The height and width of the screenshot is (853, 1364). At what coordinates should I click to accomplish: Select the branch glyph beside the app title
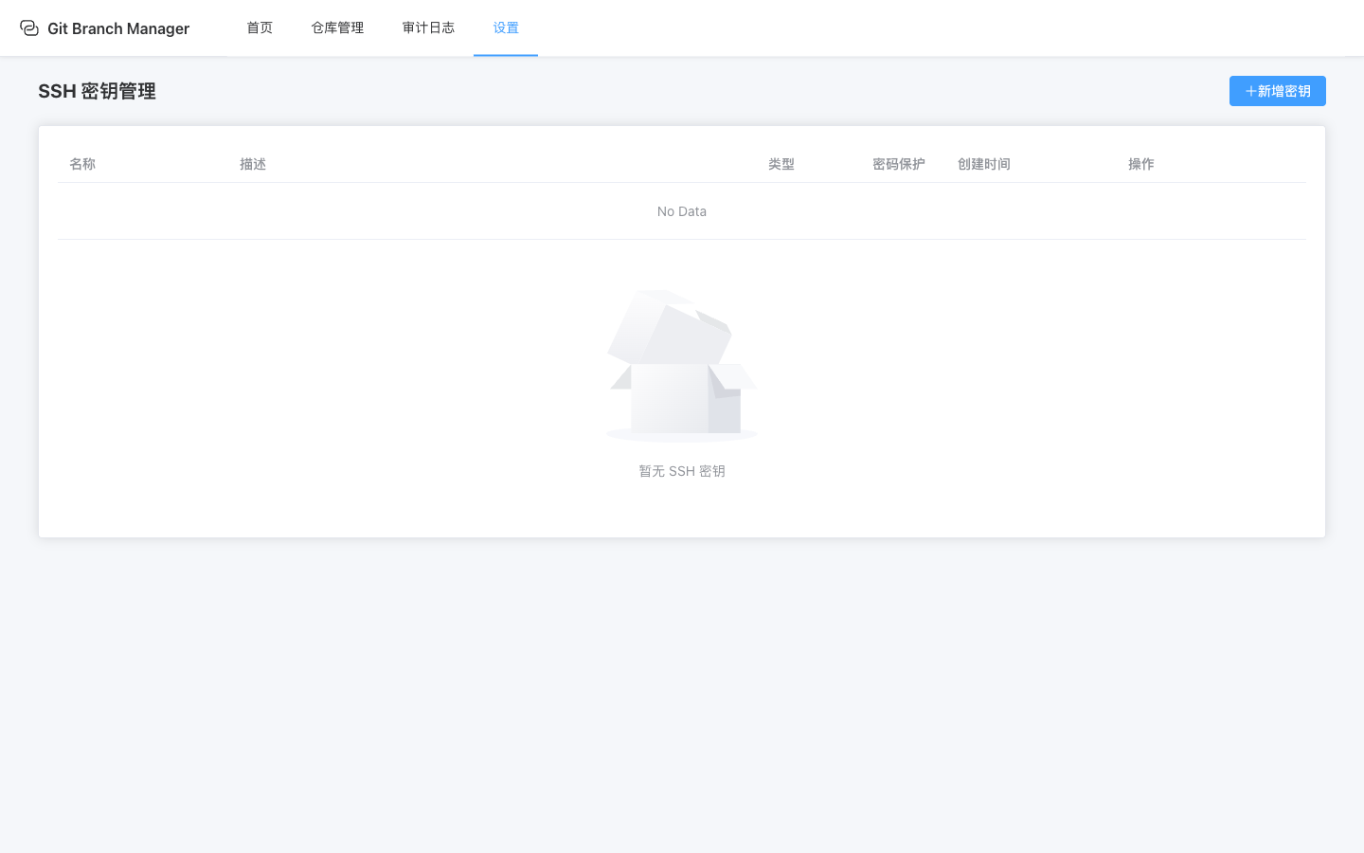click(30, 27)
